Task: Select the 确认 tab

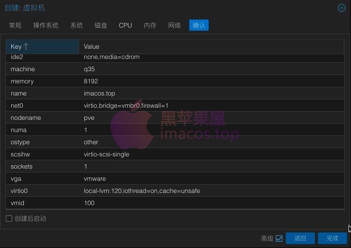Action: (199, 25)
